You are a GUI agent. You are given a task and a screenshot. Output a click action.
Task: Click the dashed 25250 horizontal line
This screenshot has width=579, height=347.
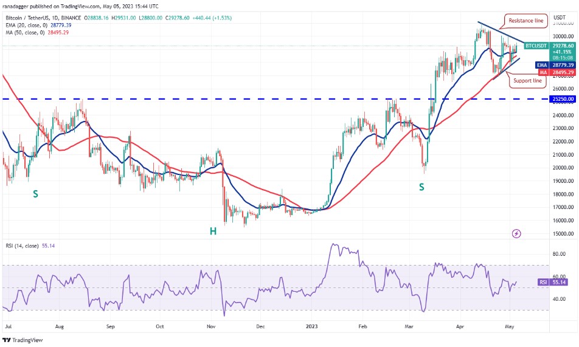point(243,98)
